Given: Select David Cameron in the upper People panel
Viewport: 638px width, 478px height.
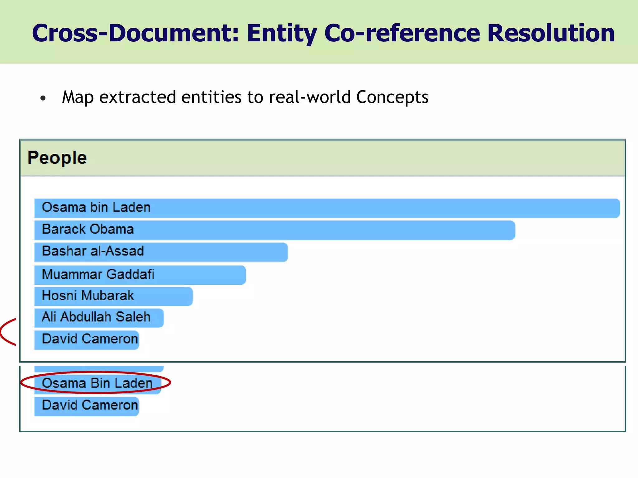Looking at the screenshot, I should [x=86, y=340].
